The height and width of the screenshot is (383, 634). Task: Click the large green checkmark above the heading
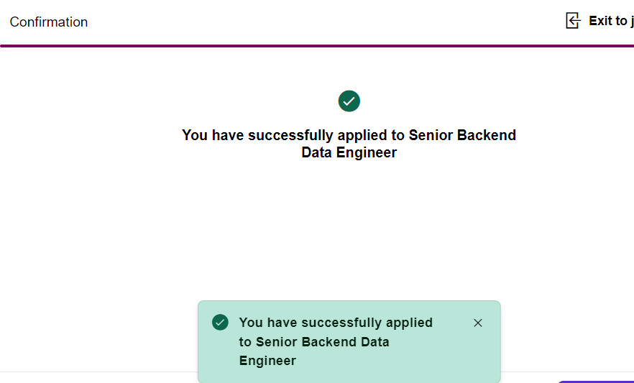click(x=349, y=101)
